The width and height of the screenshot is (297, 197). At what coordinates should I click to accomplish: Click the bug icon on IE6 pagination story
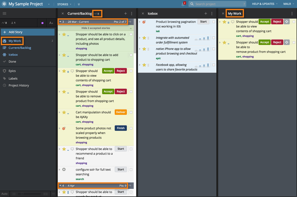(x=144, y=22)
